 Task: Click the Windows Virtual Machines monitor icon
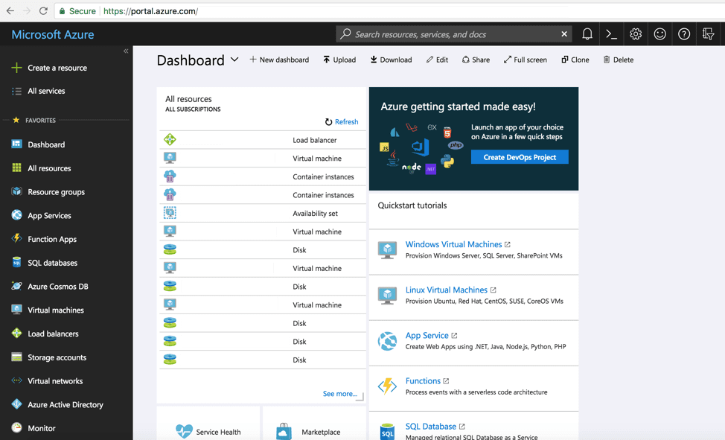tap(387, 250)
